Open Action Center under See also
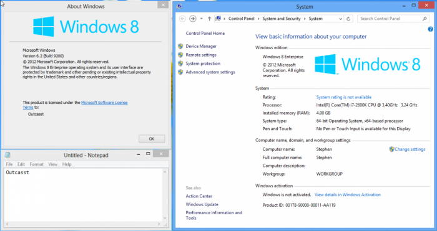Viewport: 437px width, 231px height. point(199,196)
